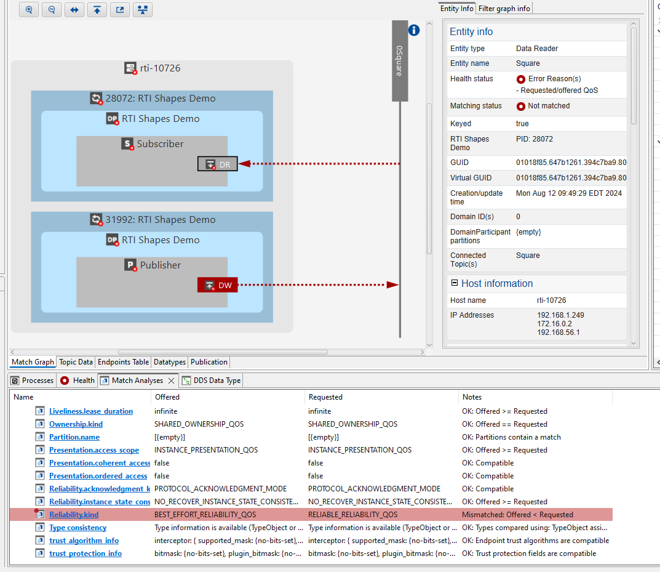Click the Notes column header

pos(535,397)
